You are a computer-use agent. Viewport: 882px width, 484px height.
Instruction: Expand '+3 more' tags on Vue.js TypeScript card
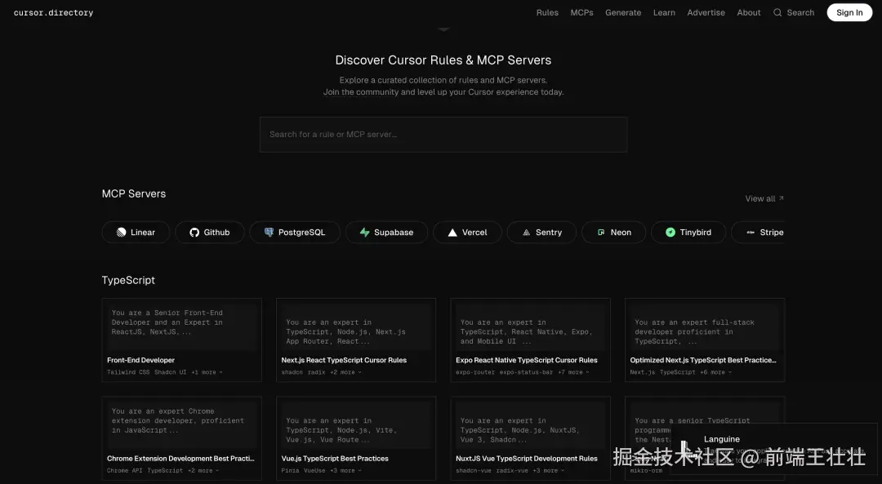tap(345, 470)
